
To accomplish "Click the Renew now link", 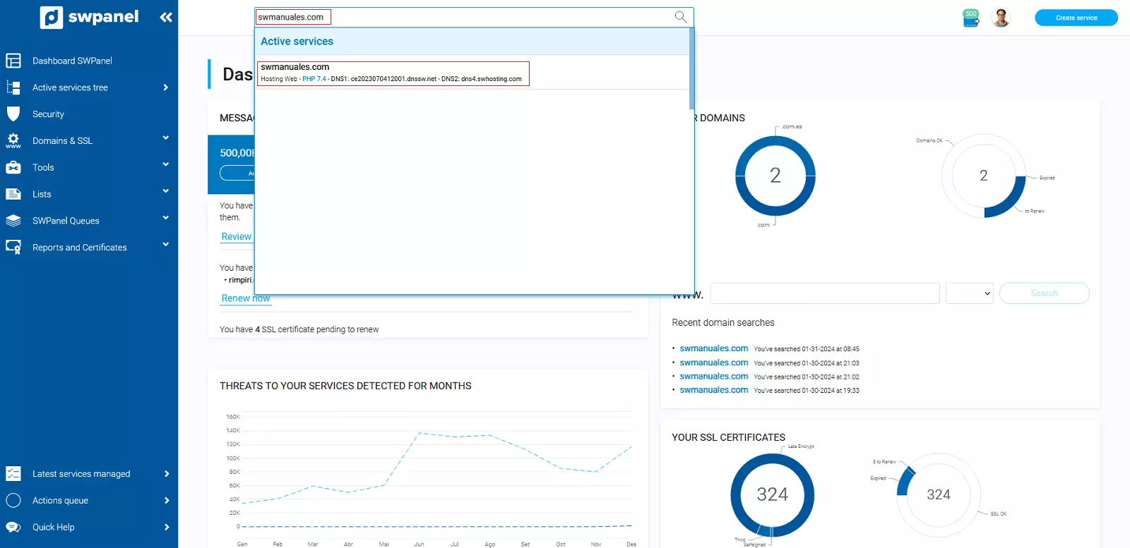I will 245,298.
